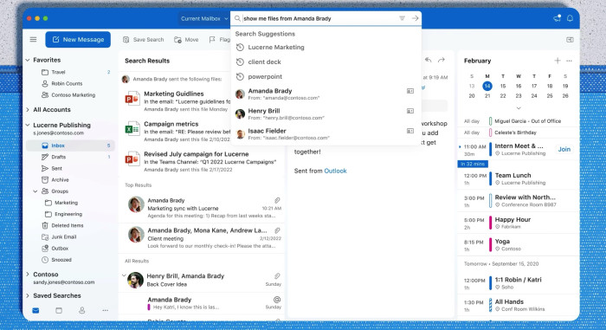The image size is (606, 330).
Task: Open Yoga calendar event
Action: 518,244
